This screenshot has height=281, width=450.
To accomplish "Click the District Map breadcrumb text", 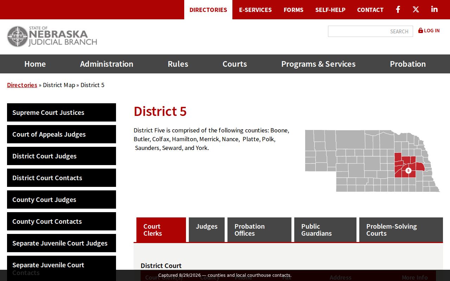I will 59,85.
